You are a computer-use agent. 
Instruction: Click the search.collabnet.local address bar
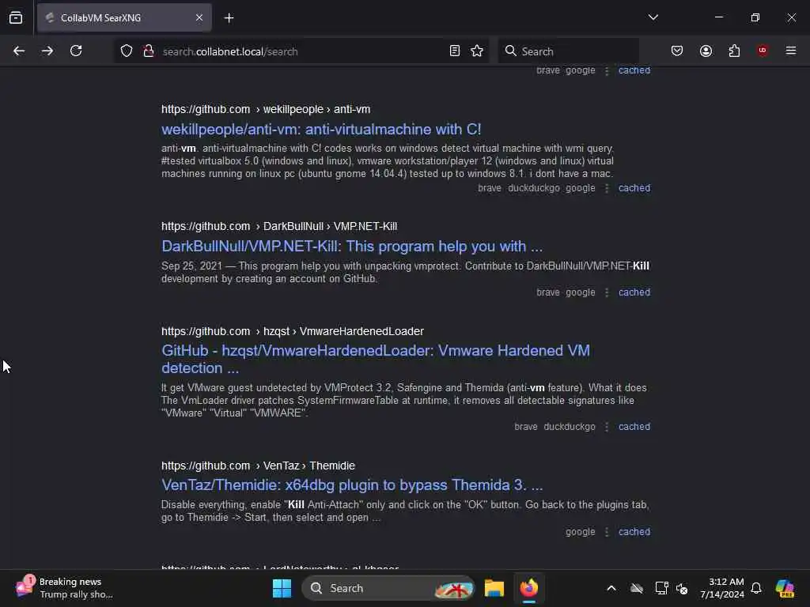click(300, 51)
